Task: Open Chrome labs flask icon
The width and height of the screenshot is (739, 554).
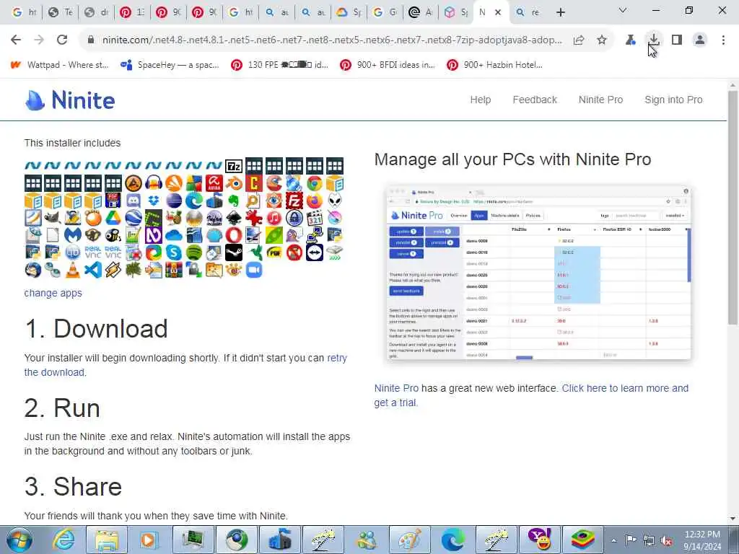Action: pyautogui.click(x=631, y=40)
